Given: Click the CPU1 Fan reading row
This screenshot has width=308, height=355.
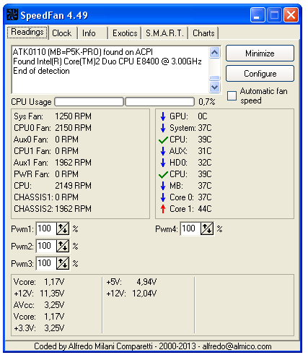Looking at the screenshot, I should coord(46,151).
